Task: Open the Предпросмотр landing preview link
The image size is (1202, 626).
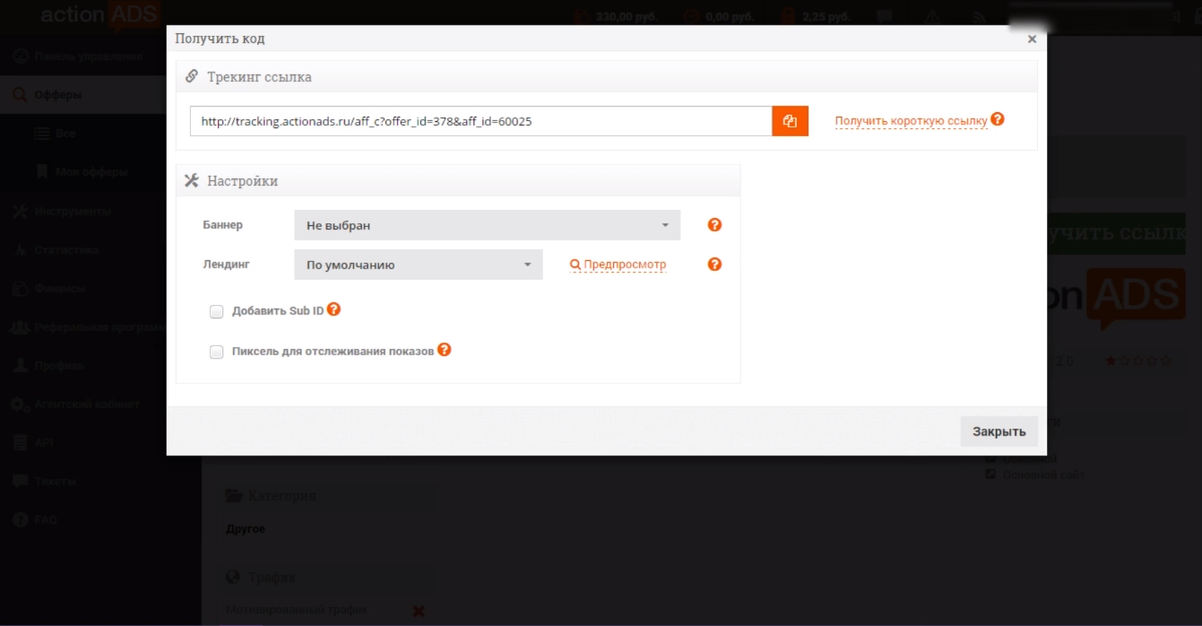Action: click(x=618, y=265)
